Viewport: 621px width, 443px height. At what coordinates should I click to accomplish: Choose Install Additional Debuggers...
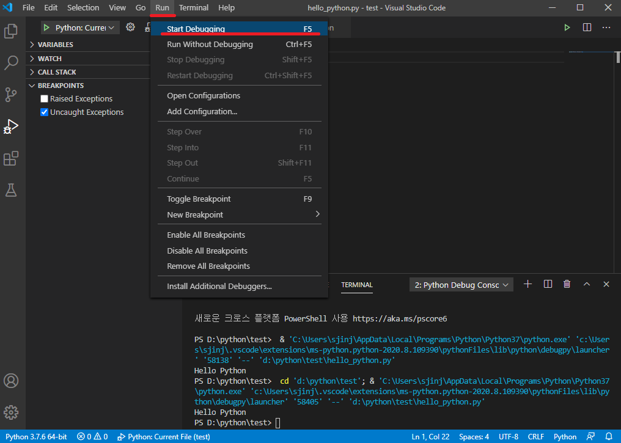coord(239,286)
